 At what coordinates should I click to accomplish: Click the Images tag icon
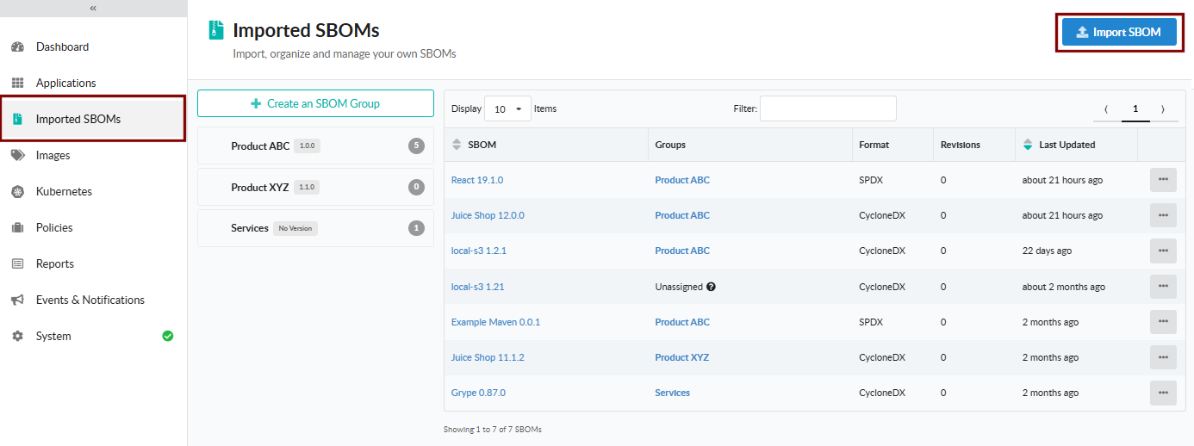[x=17, y=156]
